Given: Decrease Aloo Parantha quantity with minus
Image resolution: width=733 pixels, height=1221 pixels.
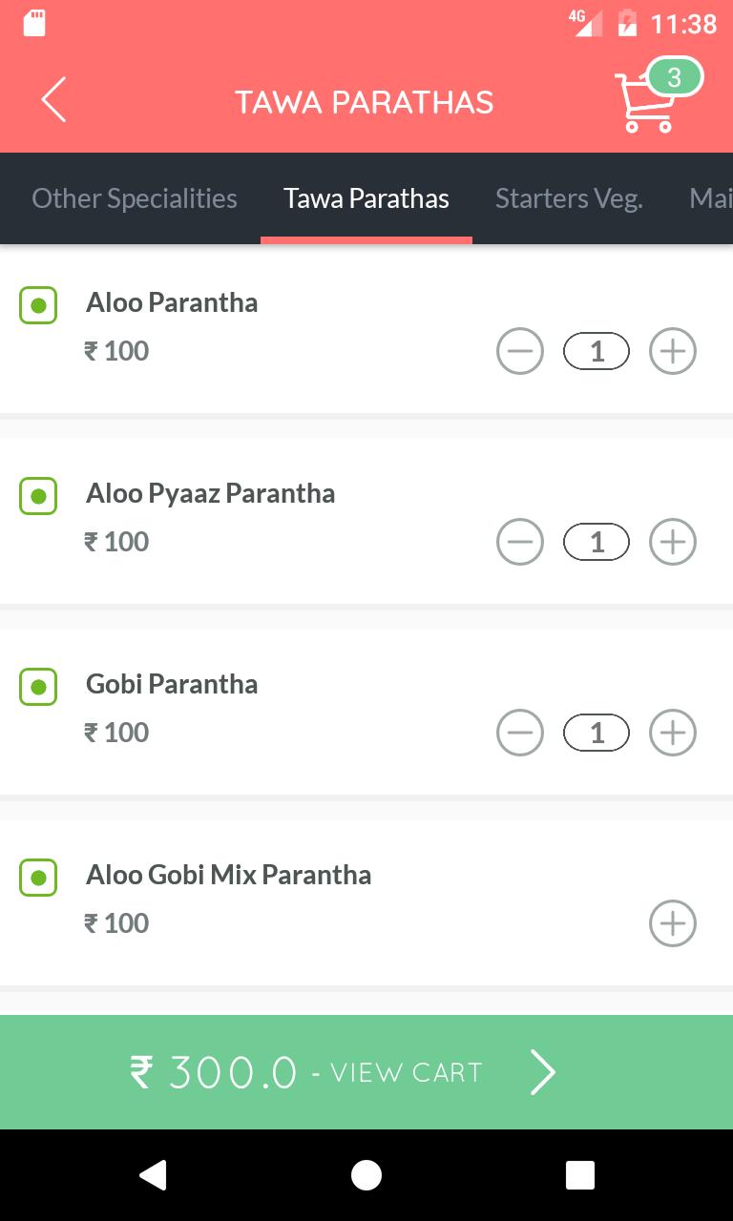Looking at the screenshot, I should tap(520, 351).
